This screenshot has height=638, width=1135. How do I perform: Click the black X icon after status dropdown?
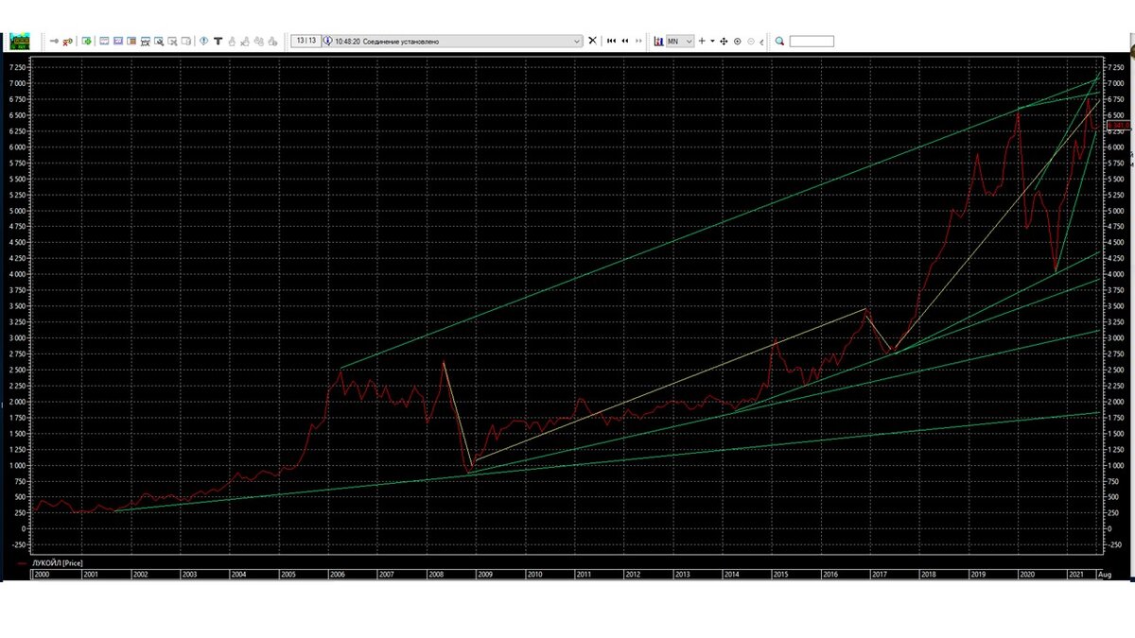click(x=593, y=41)
